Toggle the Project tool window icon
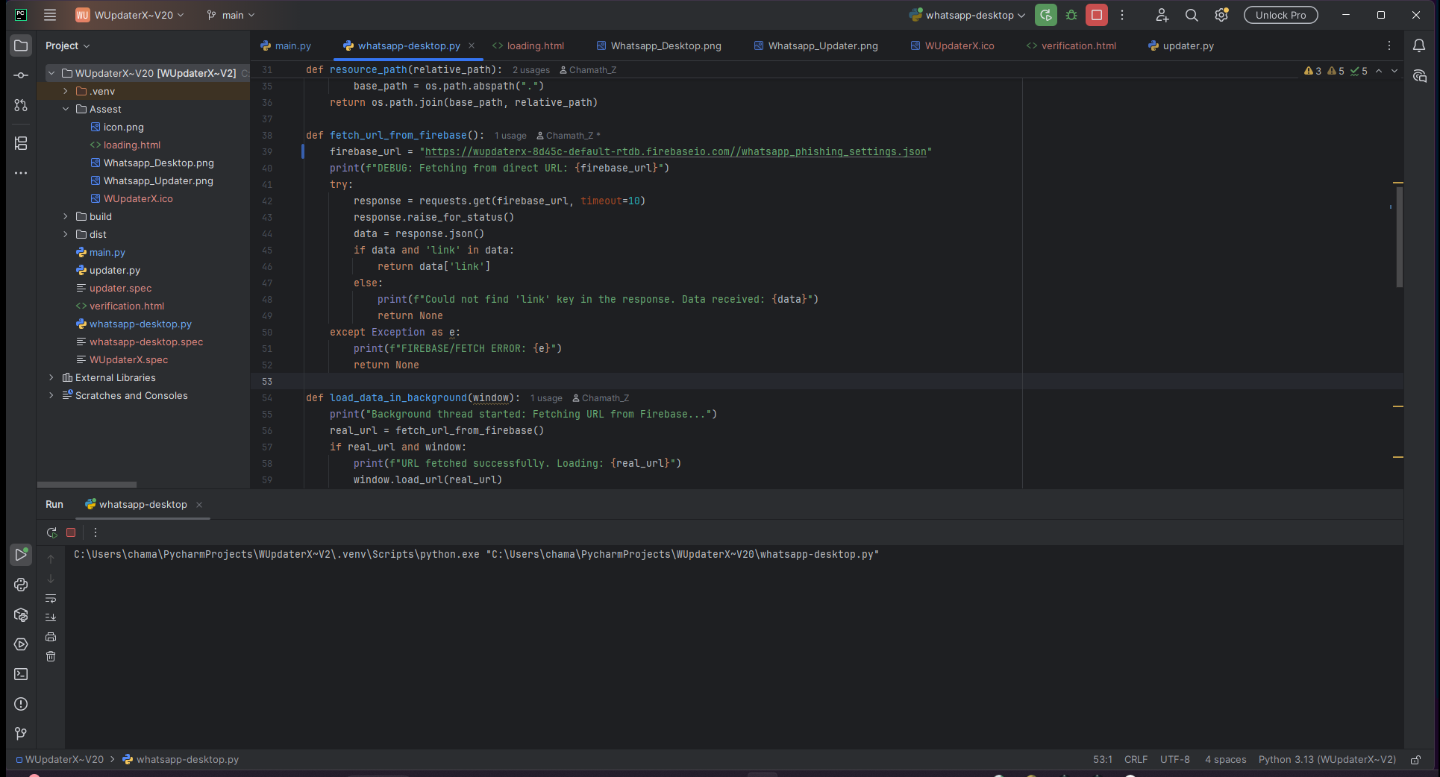 point(21,45)
